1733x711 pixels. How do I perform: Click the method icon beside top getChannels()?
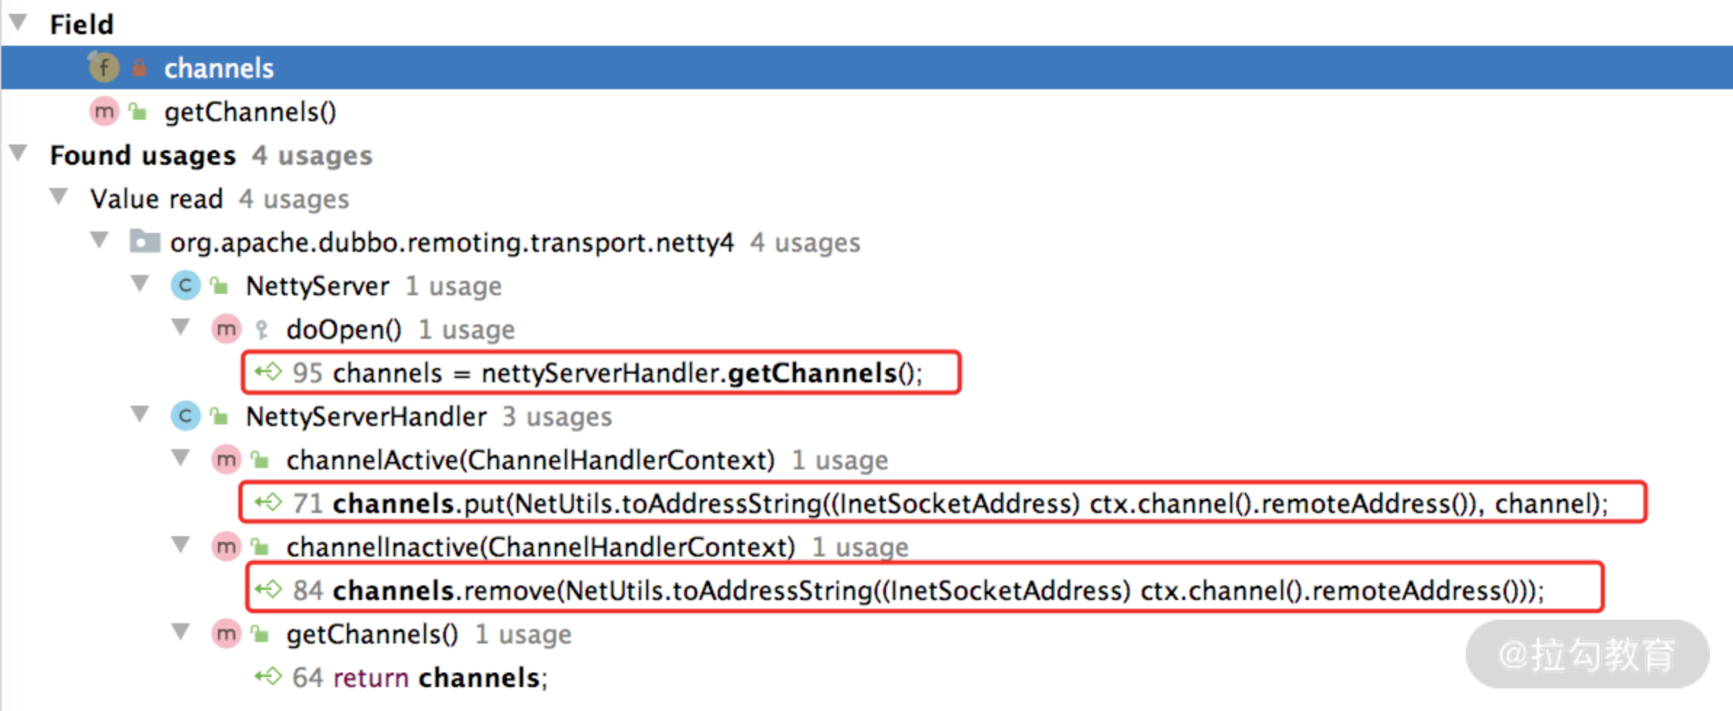[x=104, y=112]
